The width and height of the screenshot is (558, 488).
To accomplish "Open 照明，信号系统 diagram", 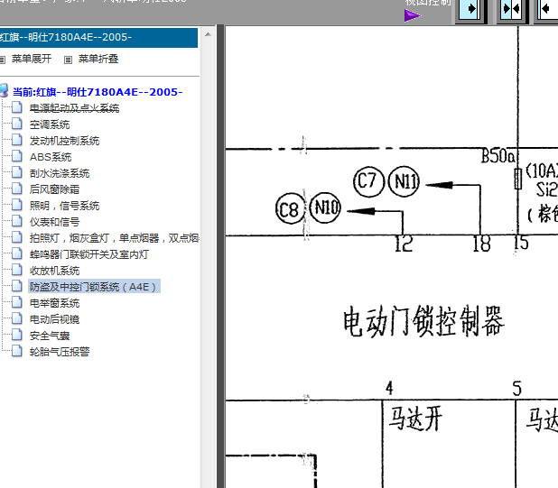I will point(64,206).
